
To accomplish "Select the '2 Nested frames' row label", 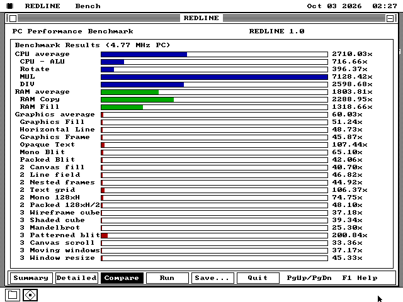I will pyautogui.click(x=57, y=182).
